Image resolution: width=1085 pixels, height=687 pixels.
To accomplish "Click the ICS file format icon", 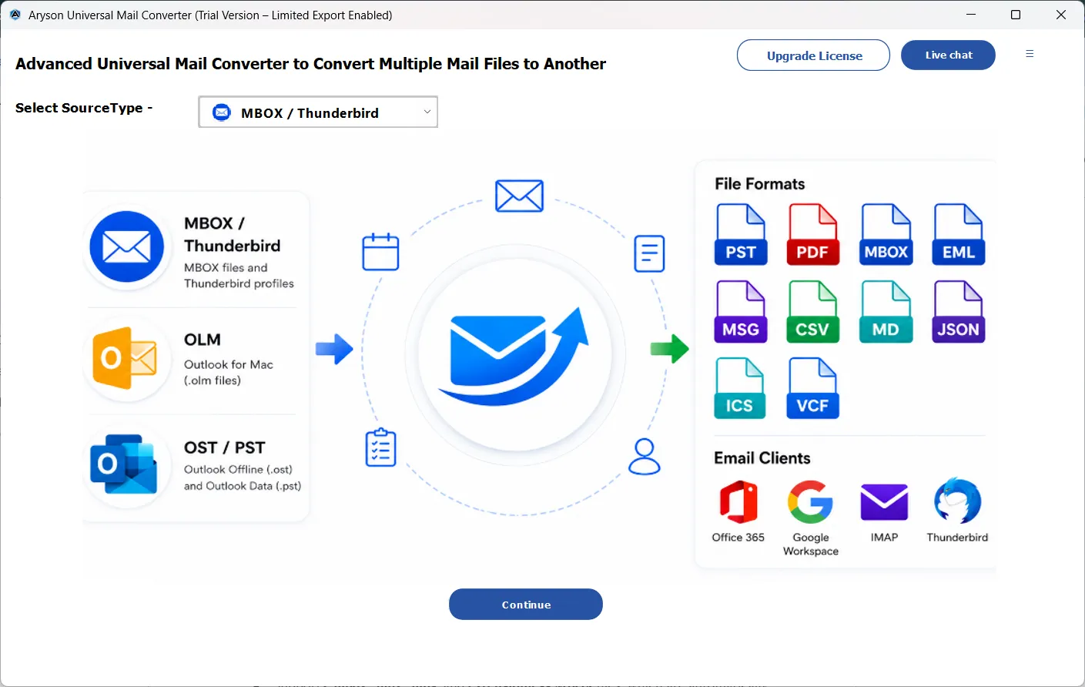I will click(x=740, y=387).
